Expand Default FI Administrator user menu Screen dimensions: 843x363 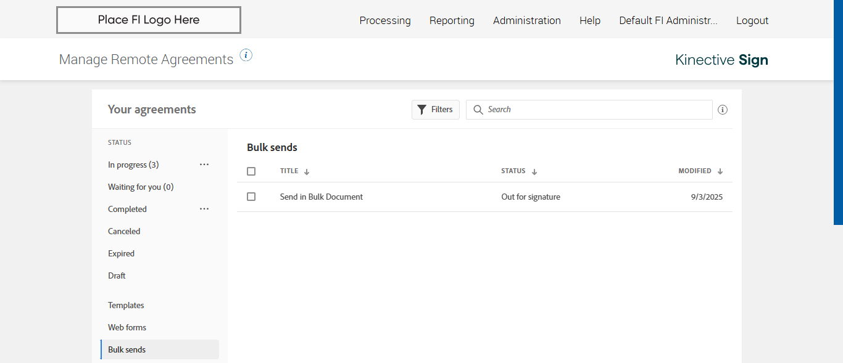click(668, 20)
